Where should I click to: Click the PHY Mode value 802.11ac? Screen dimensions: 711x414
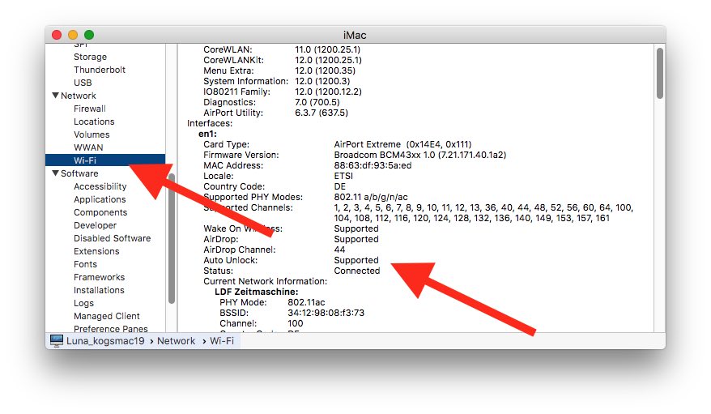click(306, 302)
